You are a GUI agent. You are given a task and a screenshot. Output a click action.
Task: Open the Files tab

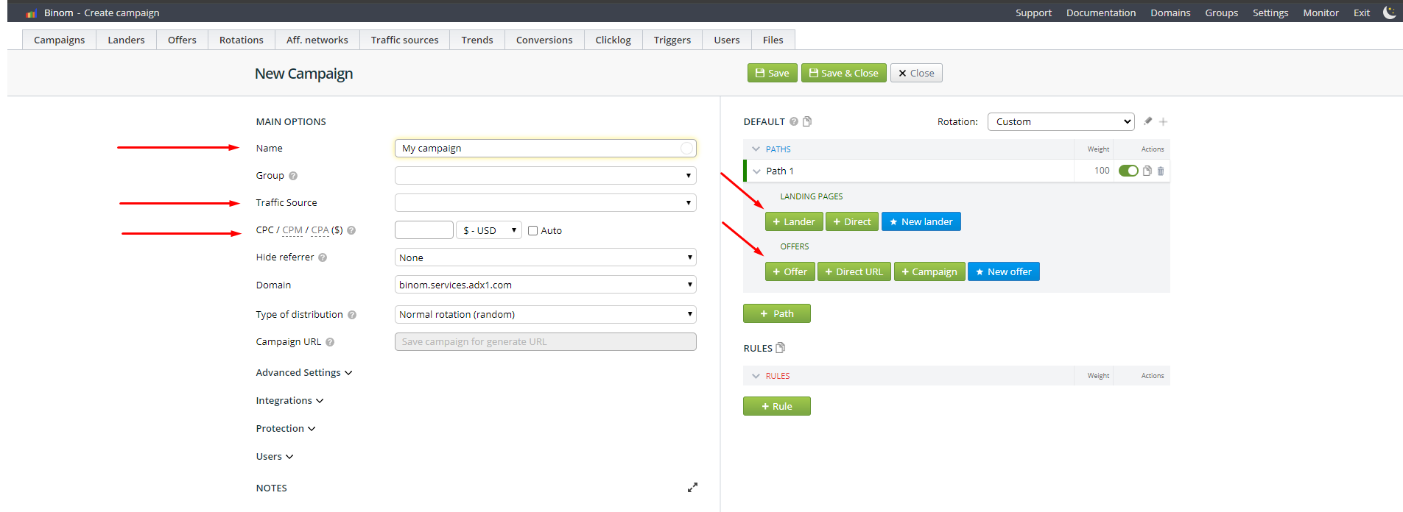pos(773,40)
